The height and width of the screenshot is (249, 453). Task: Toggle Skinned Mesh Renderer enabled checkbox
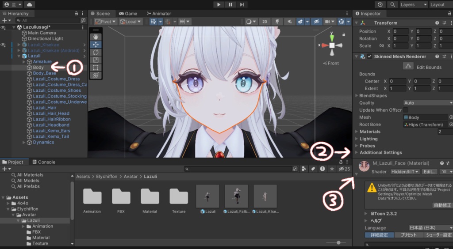(x=369, y=57)
